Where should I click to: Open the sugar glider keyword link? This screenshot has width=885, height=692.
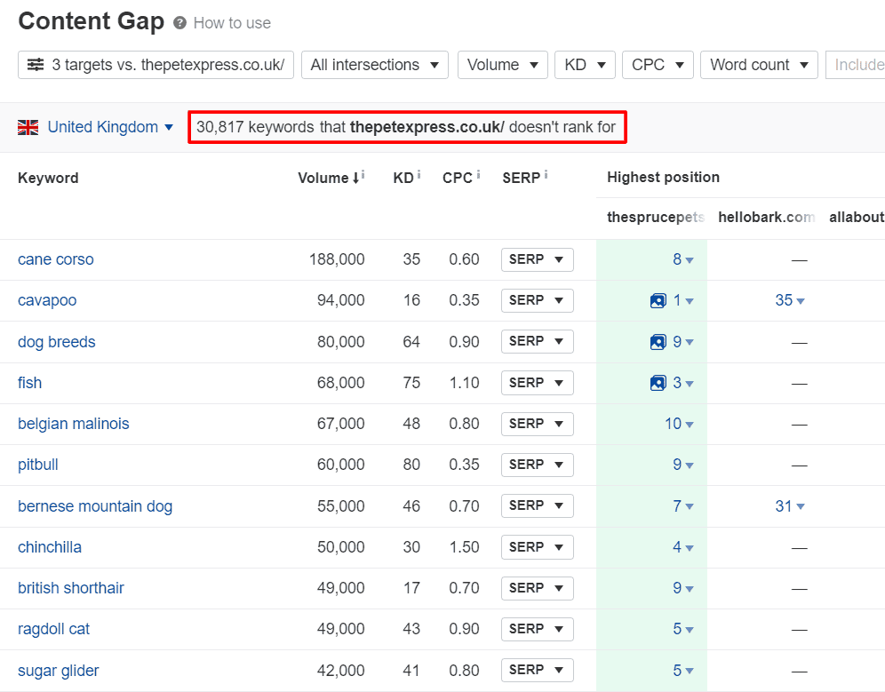coord(58,671)
